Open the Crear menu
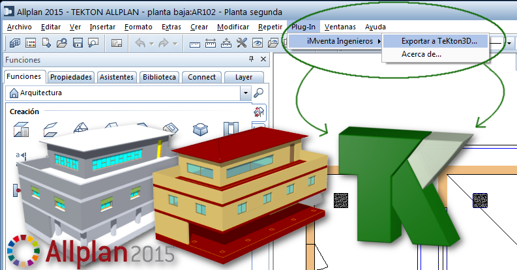 tap(199, 27)
